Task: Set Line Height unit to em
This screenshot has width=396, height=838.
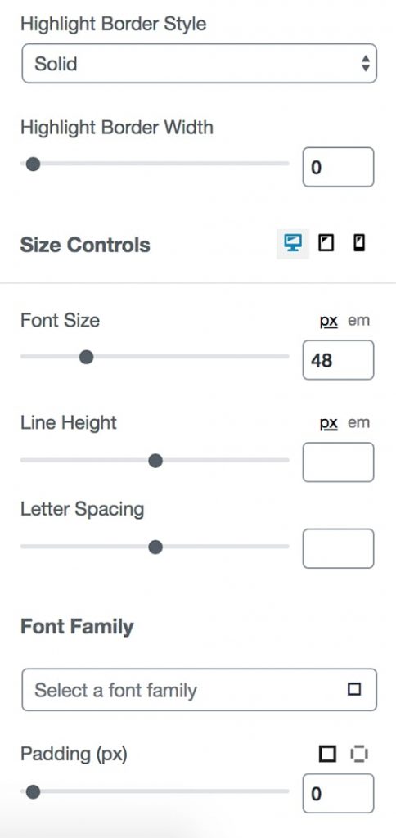Action: 358,423
